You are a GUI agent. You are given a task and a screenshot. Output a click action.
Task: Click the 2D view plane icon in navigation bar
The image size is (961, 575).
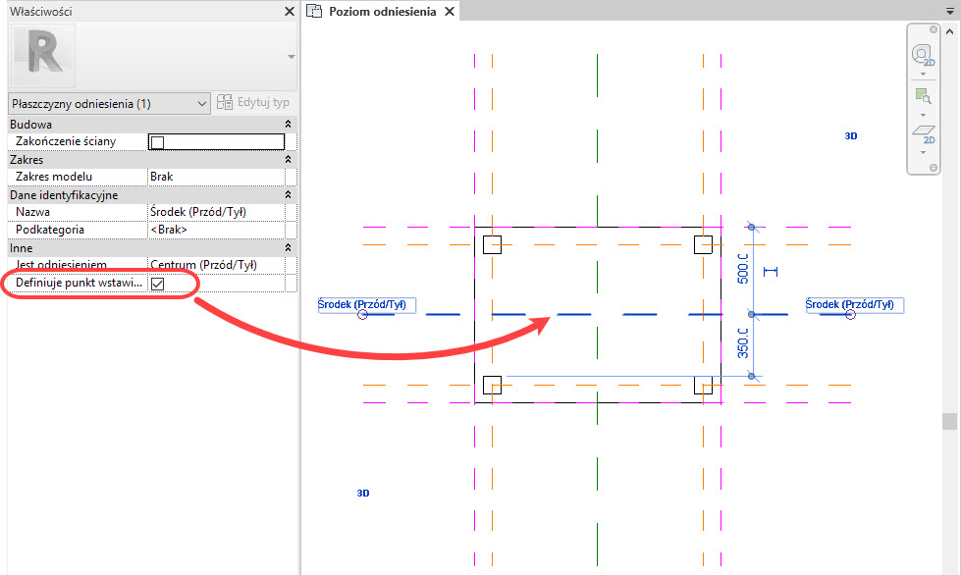click(x=923, y=132)
